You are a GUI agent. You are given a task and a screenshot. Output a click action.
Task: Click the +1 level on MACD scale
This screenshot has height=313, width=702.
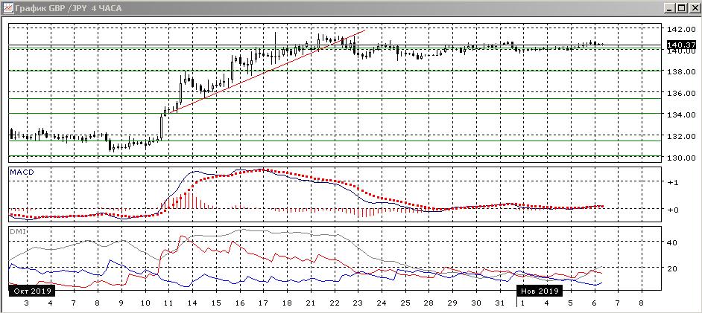click(x=672, y=183)
